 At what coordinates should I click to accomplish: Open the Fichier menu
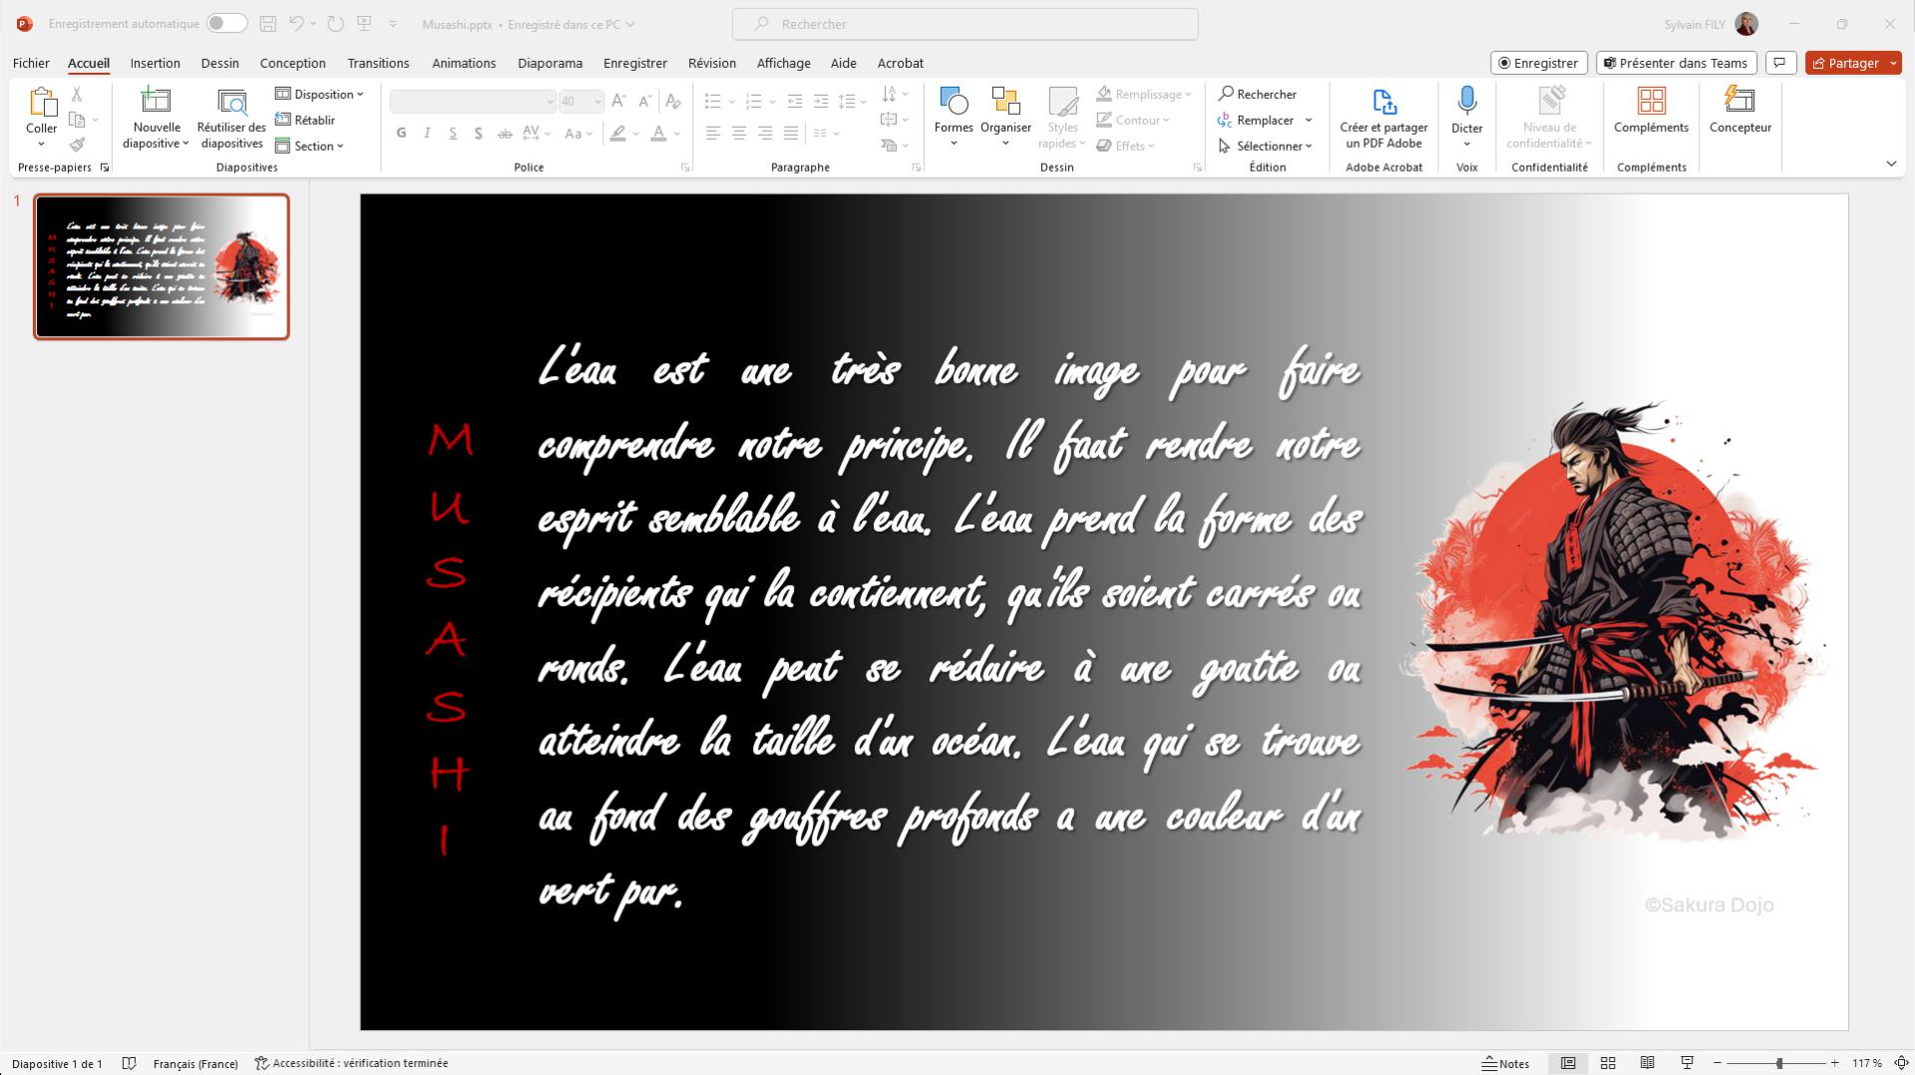31,63
